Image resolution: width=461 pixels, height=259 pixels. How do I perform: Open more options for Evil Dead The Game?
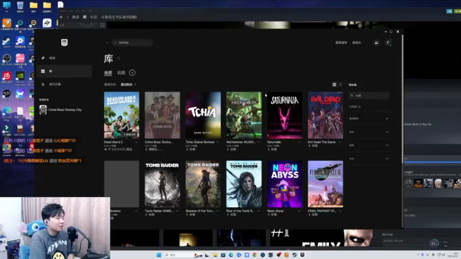[340, 142]
